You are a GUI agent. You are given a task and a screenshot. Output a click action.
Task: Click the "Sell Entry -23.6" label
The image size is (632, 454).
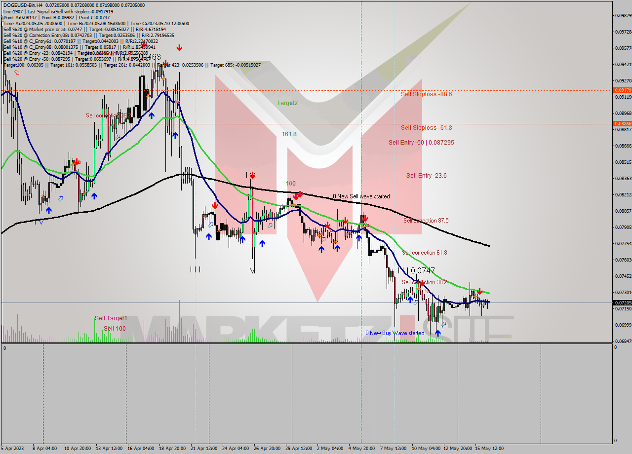[x=427, y=176]
